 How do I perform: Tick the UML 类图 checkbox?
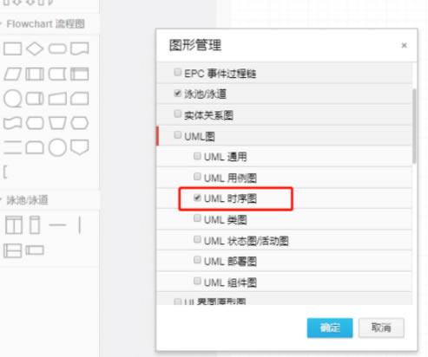click(x=197, y=218)
